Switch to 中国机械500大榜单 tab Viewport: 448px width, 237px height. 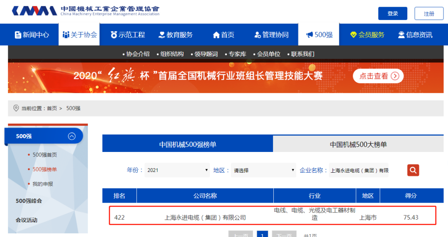[358, 144]
